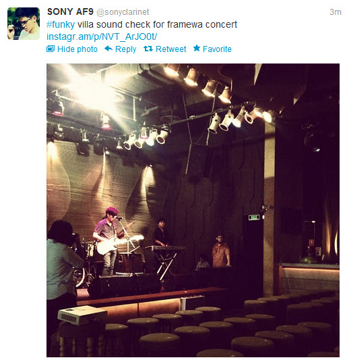Click the Retweet arrows icon
The height and width of the screenshot is (360, 347).
pos(148,49)
